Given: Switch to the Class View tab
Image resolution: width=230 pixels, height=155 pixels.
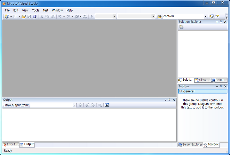Looking at the screenshot, I should click(203, 80).
